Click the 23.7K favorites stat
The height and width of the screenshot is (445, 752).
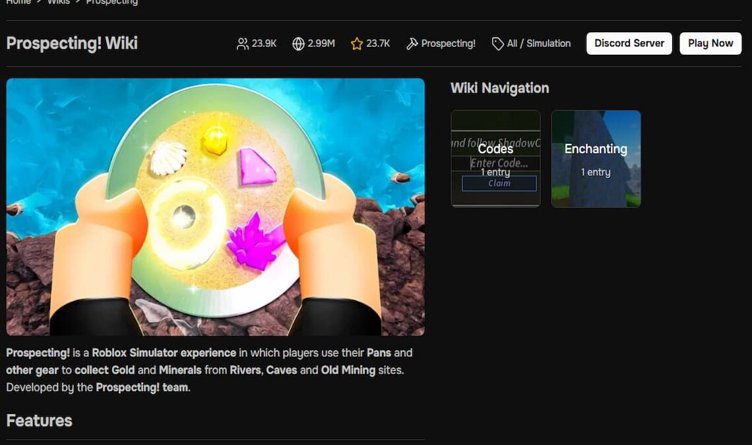coord(378,44)
